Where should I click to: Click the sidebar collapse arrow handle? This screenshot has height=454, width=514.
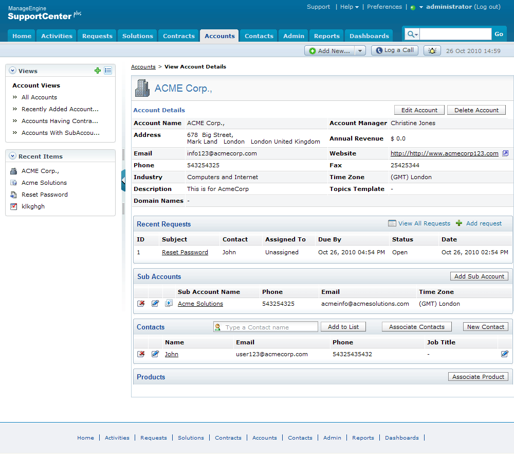(x=123, y=180)
